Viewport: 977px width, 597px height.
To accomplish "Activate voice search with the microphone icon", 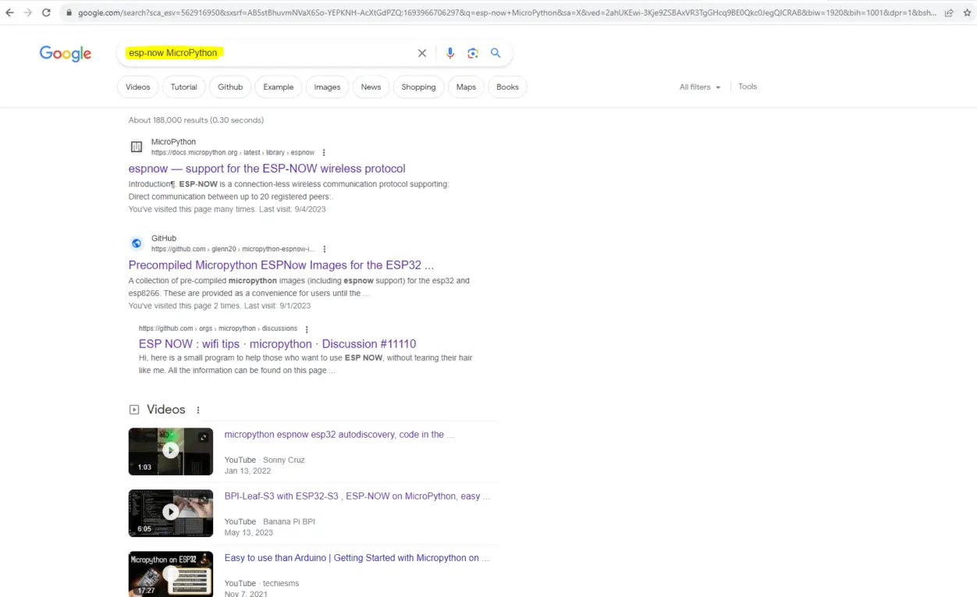I will [449, 53].
